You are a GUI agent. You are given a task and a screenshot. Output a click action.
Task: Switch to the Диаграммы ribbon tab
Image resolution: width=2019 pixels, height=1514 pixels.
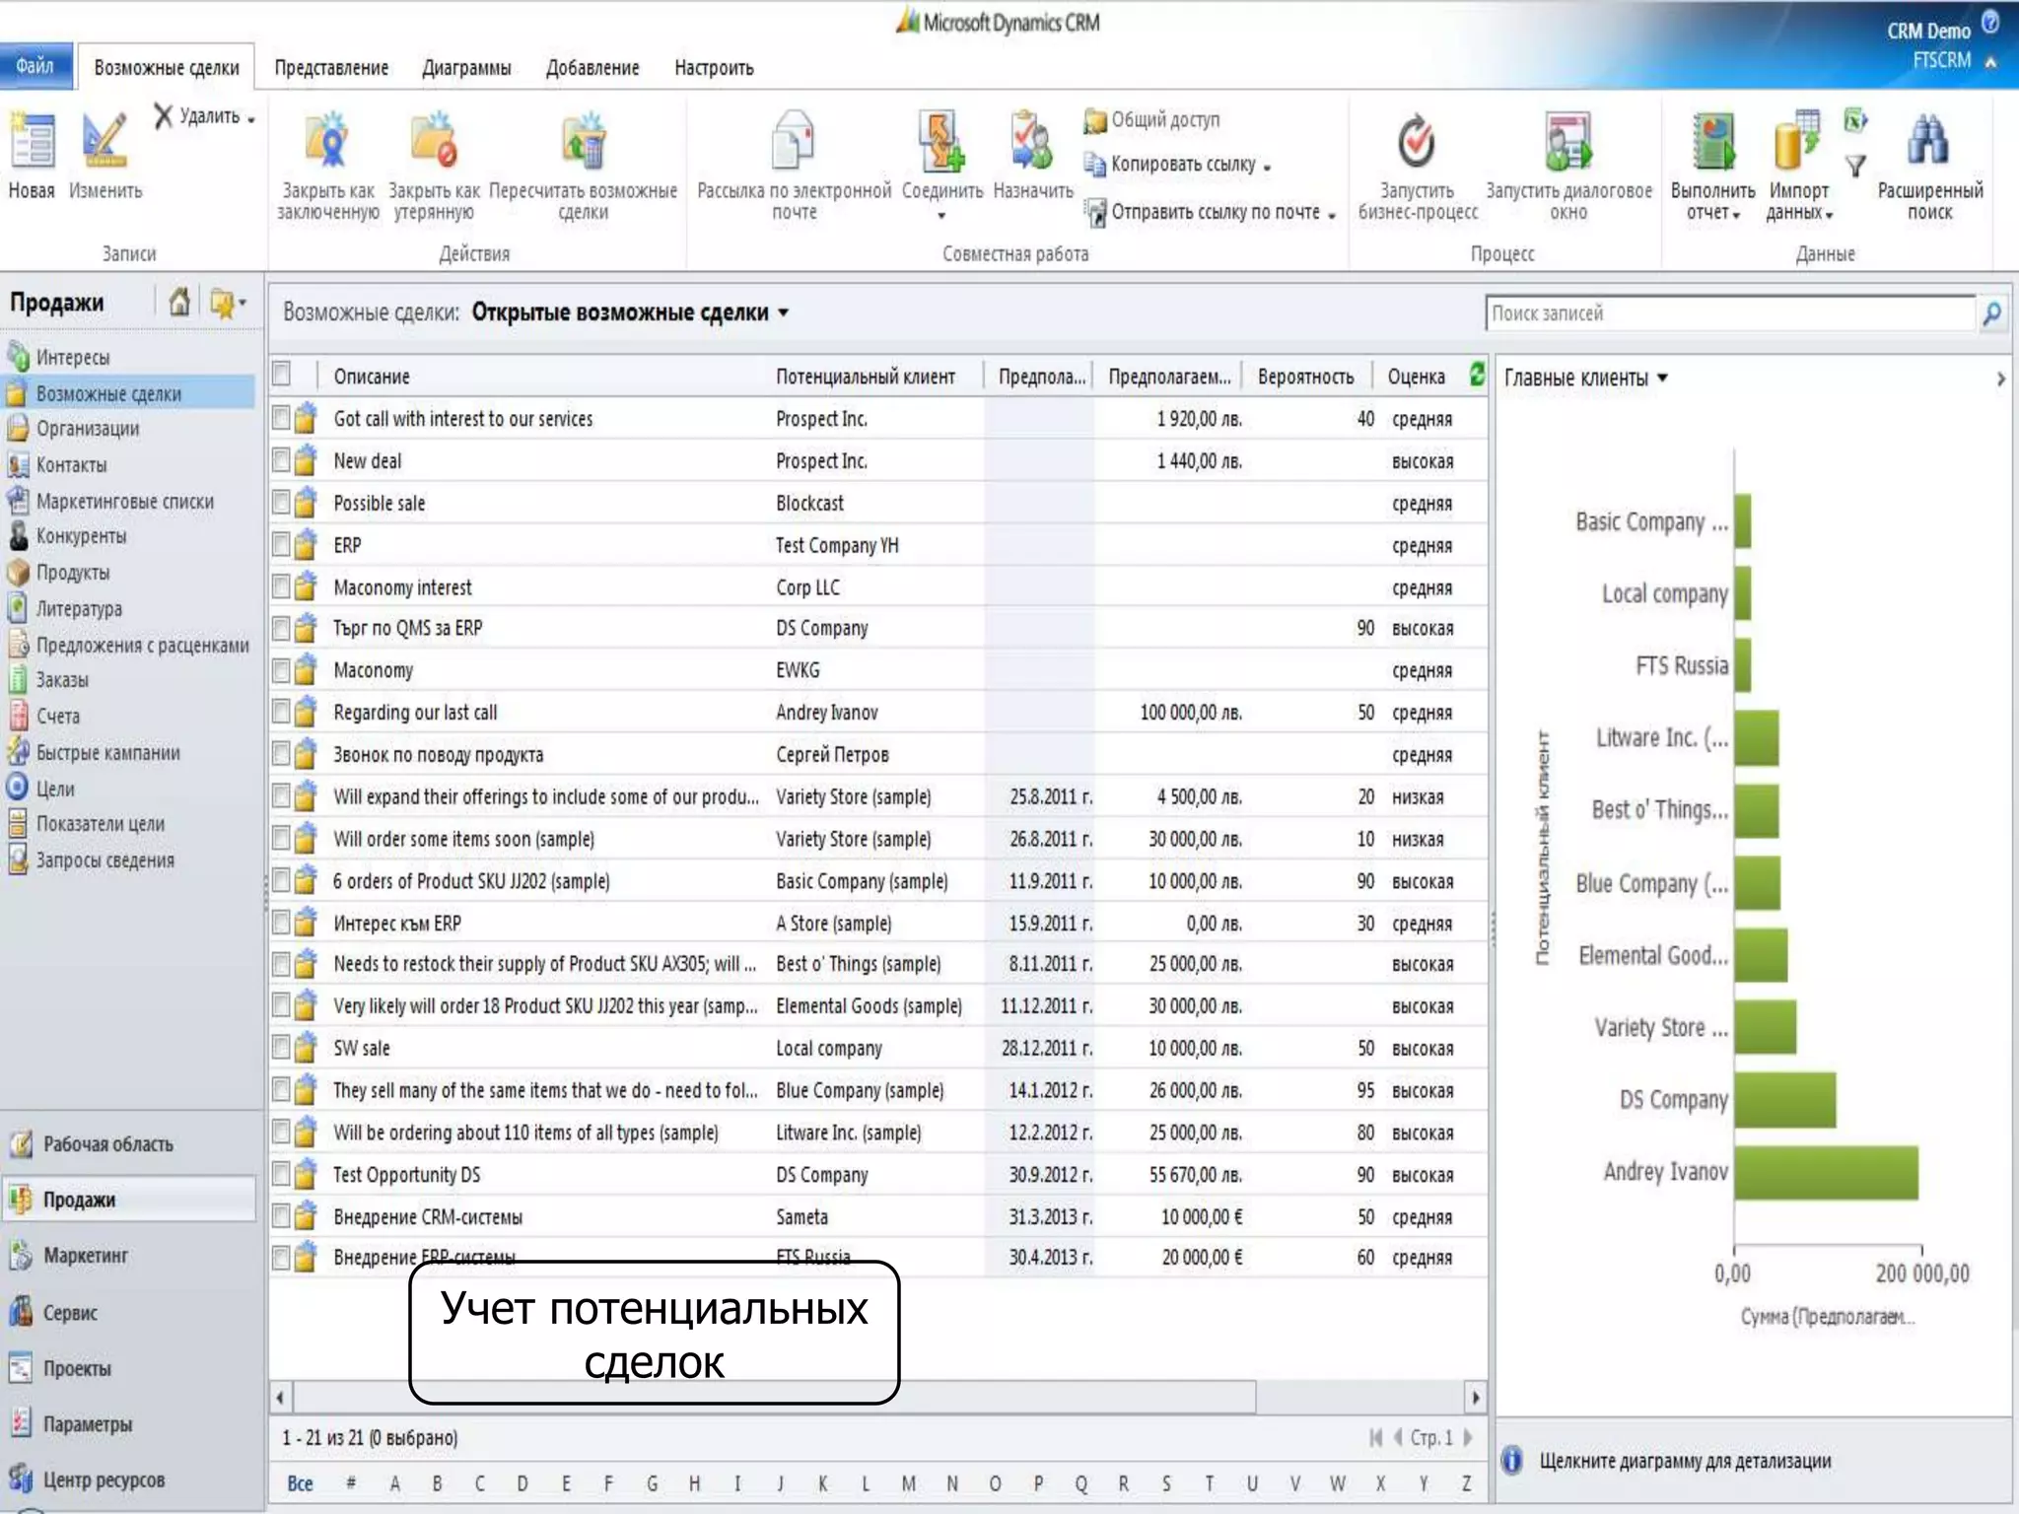click(x=466, y=68)
